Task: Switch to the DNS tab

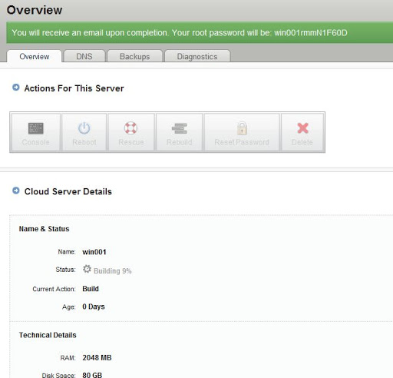Action: tap(84, 56)
